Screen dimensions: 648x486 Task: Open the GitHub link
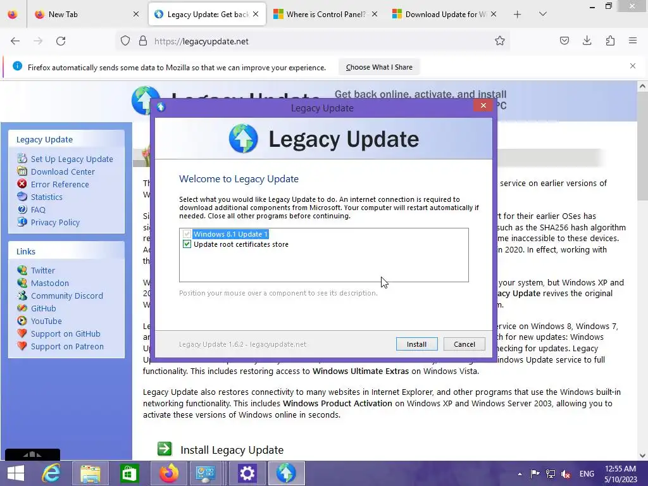pyautogui.click(x=43, y=308)
